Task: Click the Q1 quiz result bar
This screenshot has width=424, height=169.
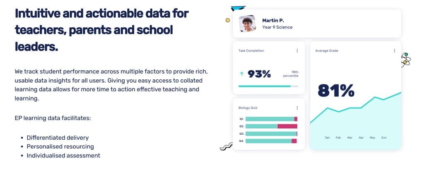Action: pyautogui.click(x=271, y=119)
